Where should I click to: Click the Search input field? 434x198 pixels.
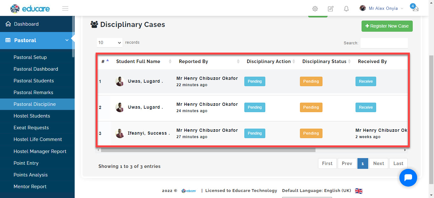[384, 43]
